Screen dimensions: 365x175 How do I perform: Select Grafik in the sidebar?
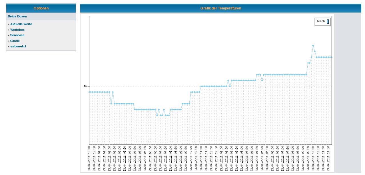pyautogui.click(x=15, y=41)
